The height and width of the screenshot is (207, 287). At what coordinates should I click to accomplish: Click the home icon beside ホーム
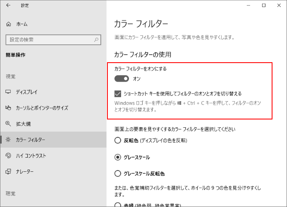(x=8, y=24)
